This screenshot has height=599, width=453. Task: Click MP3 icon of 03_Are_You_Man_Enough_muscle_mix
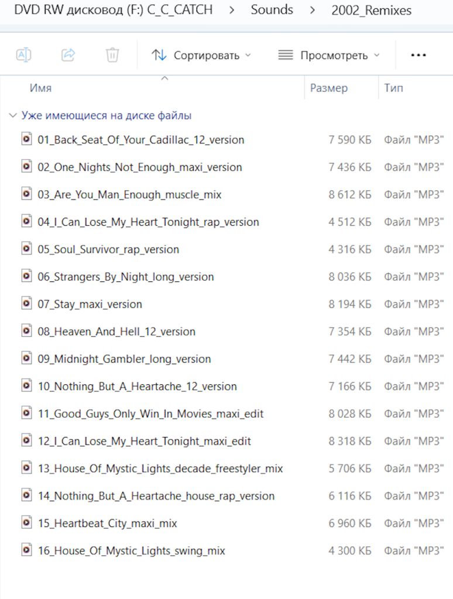pos(26,194)
